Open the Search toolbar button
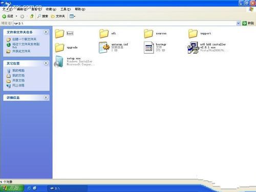The height and width of the screenshot is (192, 256). (x=43, y=16)
